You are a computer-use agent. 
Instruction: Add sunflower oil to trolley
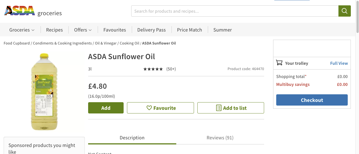click(x=106, y=108)
